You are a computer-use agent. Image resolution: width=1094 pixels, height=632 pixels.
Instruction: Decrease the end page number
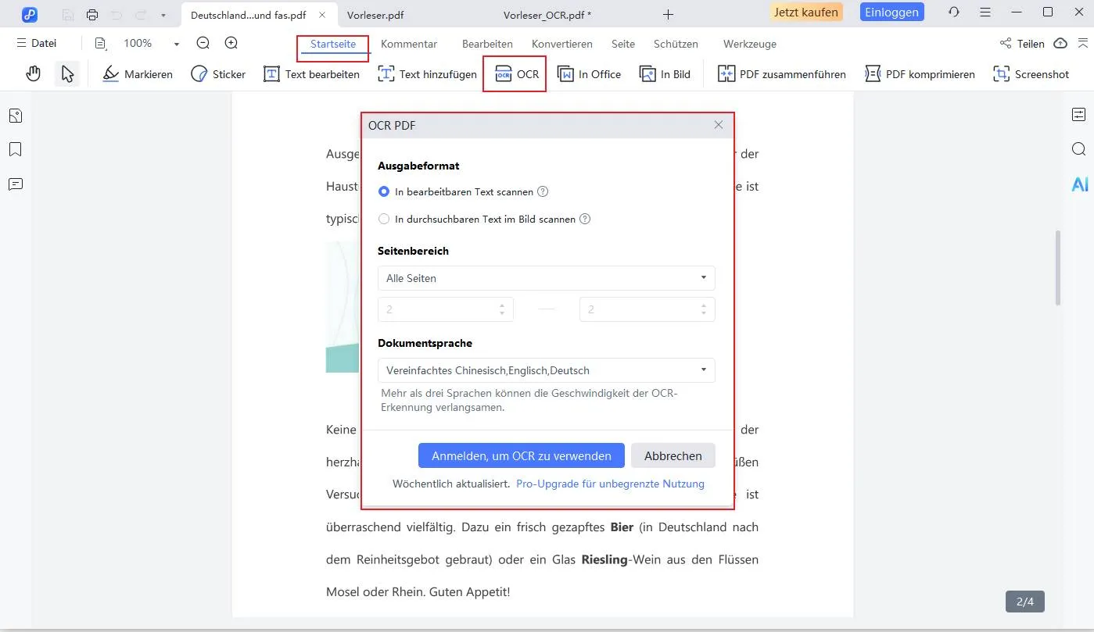click(704, 314)
